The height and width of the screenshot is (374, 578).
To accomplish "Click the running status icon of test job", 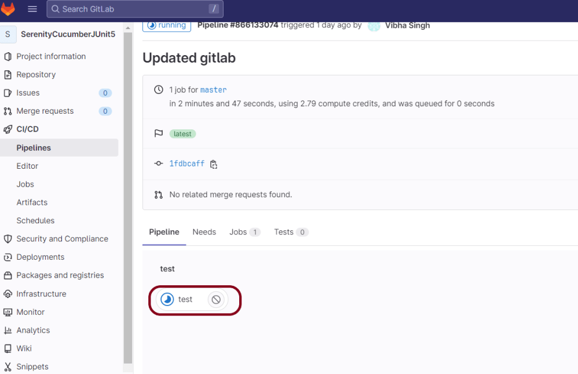I will (x=167, y=300).
